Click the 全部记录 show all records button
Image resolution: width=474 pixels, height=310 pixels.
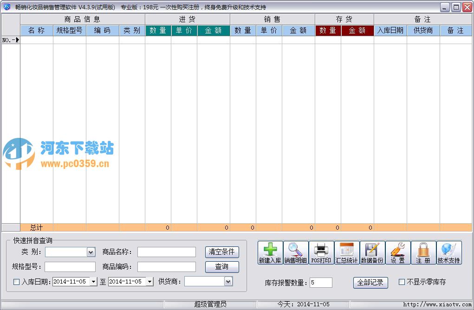click(x=370, y=283)
